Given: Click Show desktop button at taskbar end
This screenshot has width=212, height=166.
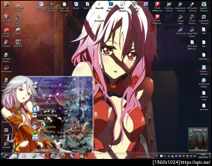Looking at the screenshot, I should [210, 156].
